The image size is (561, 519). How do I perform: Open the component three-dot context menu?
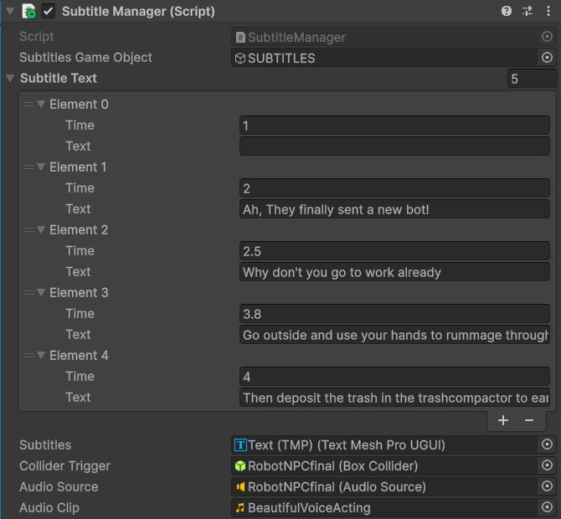pos(548,11)
